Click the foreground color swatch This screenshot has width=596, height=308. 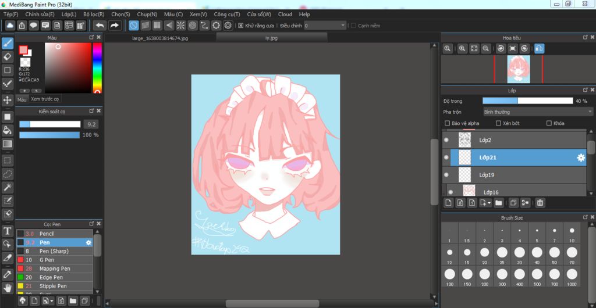pos(23,50)
